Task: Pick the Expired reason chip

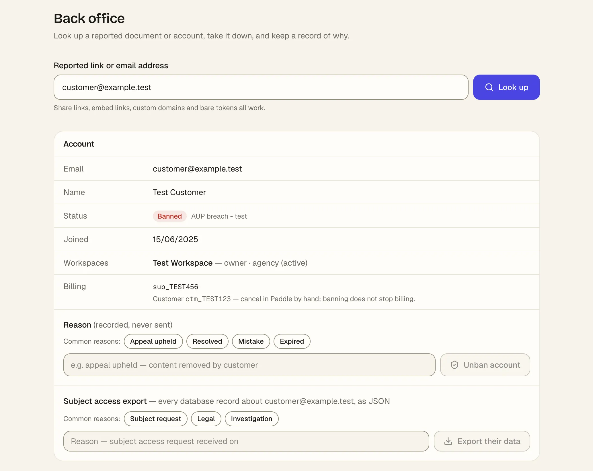Action: point(292,341)
